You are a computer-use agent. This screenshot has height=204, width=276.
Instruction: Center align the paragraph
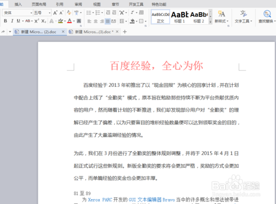[x=95, y=21]
